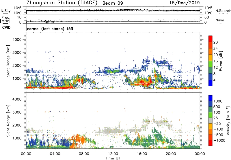Viewport: 231px width, 160px height.
Task: Select the "20:00" time axis label
Action: pyautogui.click(x=171, y=154)
